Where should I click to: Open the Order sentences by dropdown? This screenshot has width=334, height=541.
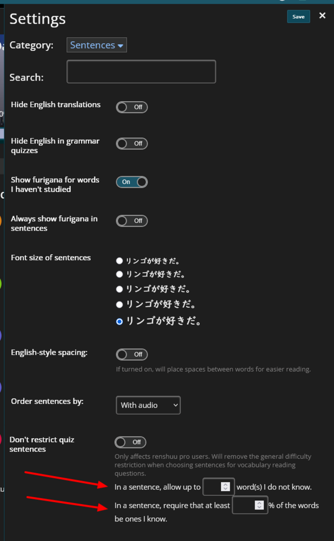(148, 405)
